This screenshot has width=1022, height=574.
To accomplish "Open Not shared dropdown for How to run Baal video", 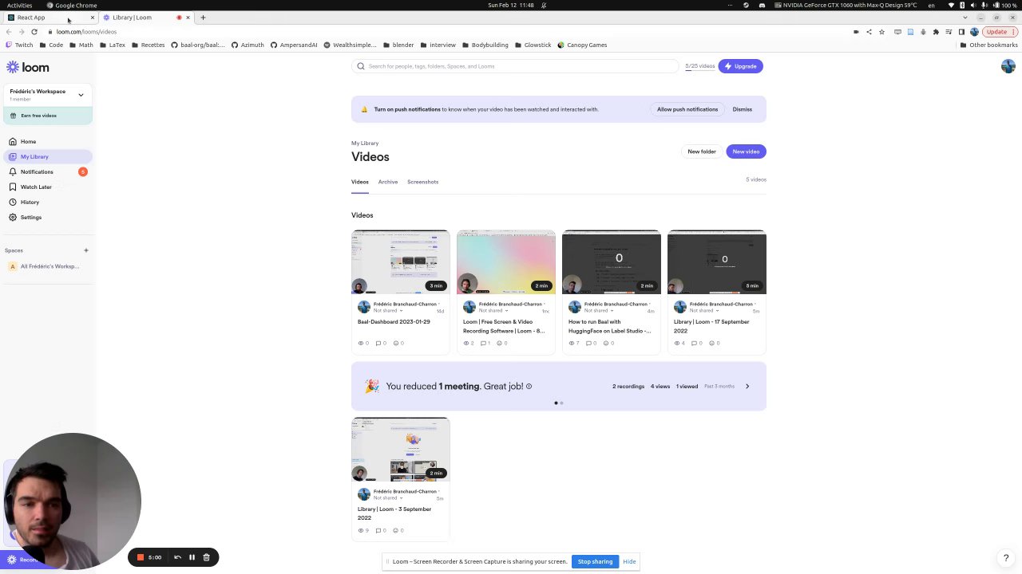I will tap(599, 310).
